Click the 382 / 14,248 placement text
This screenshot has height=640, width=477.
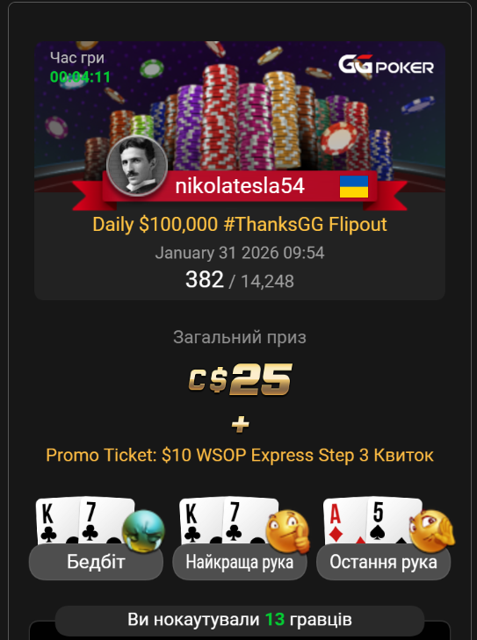click(240, 280)
